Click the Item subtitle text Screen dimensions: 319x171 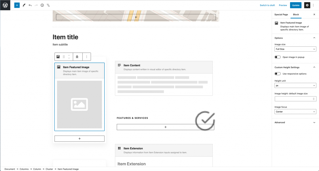[60, 44]
